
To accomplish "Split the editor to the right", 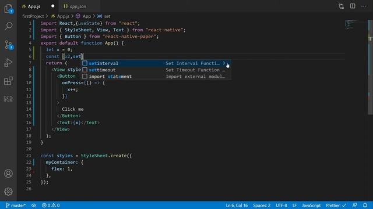I will [353, 6].
